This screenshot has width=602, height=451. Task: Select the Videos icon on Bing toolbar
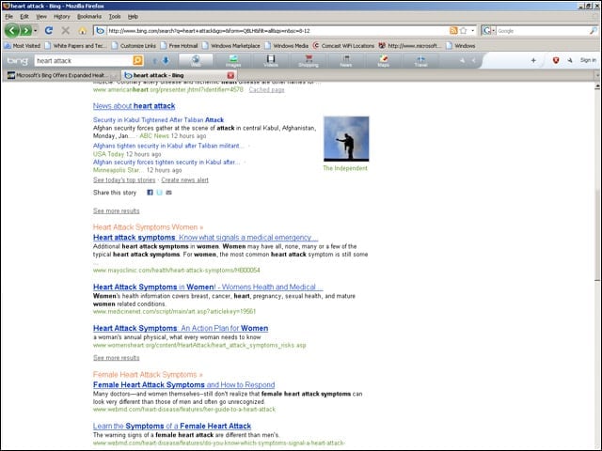[x=271, y=60]
